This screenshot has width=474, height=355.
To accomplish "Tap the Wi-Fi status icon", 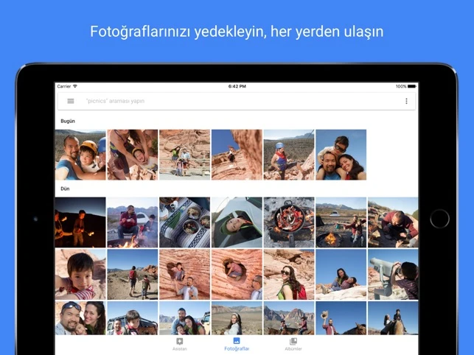I will (75, 86).
